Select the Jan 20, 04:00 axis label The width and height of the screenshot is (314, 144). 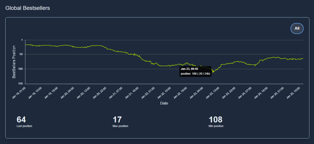68,92
